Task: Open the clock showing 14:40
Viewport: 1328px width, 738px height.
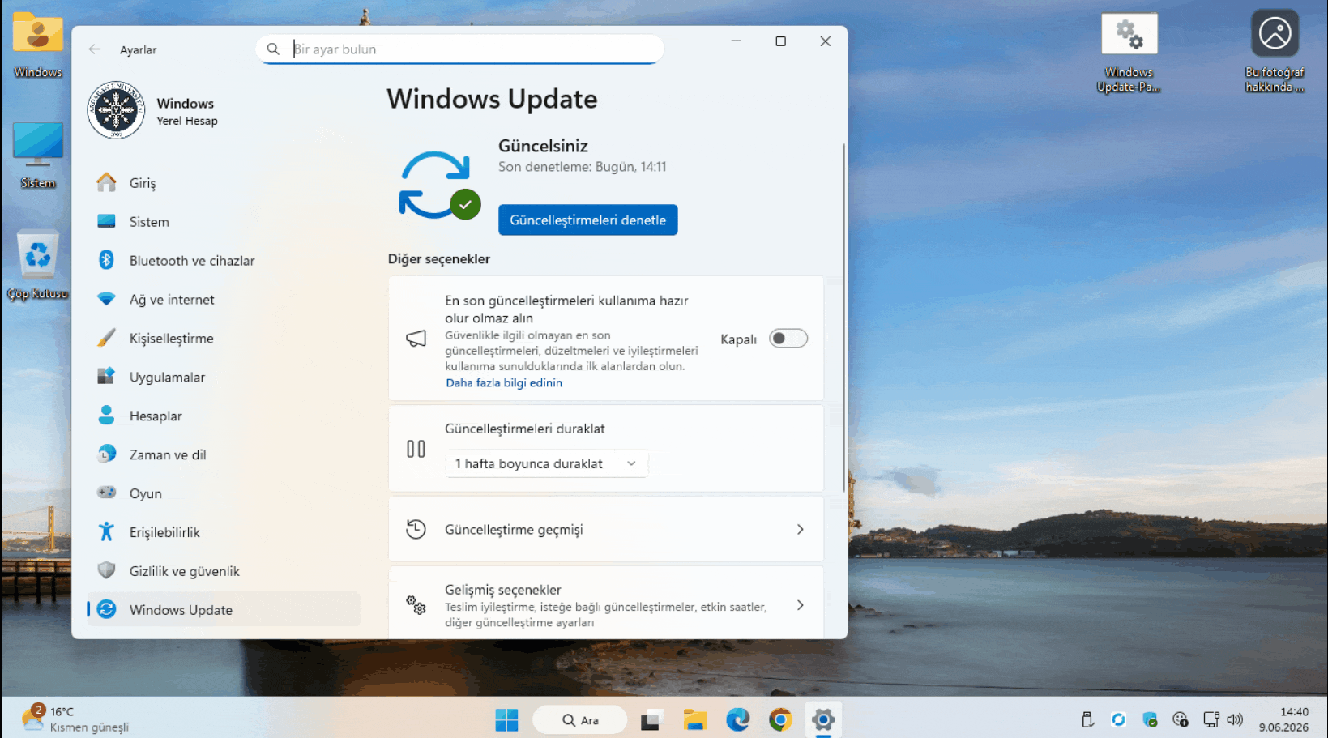Action: pos(1283,719)
